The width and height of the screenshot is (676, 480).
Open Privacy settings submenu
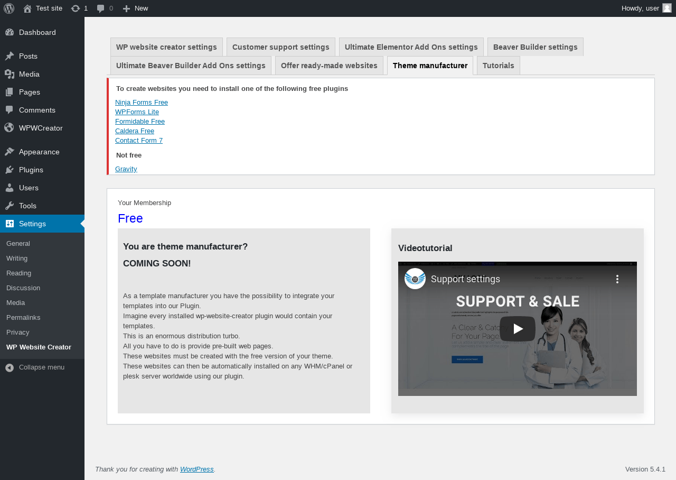click(x=42, y=333)
